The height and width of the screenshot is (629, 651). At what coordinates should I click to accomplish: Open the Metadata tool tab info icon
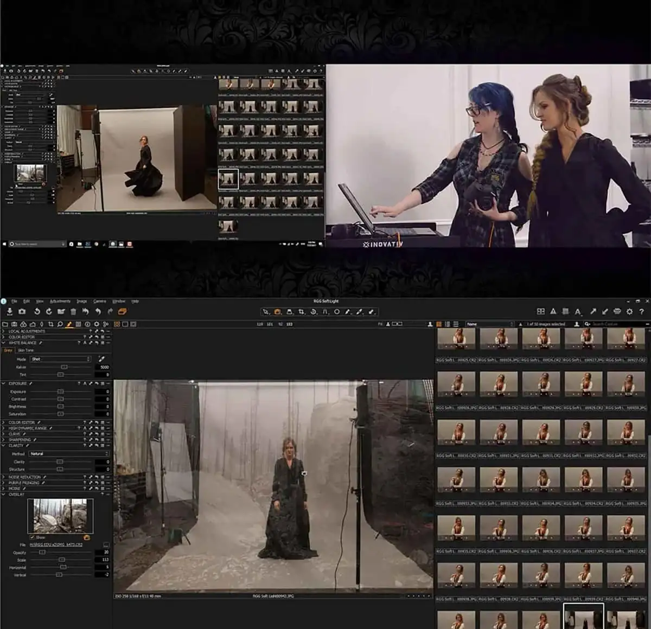point(87,324)
